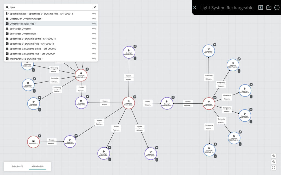This screenshot has height=175, width=281.
Task: Clear the search text with X icon
Action: click(x=95, y=7)
